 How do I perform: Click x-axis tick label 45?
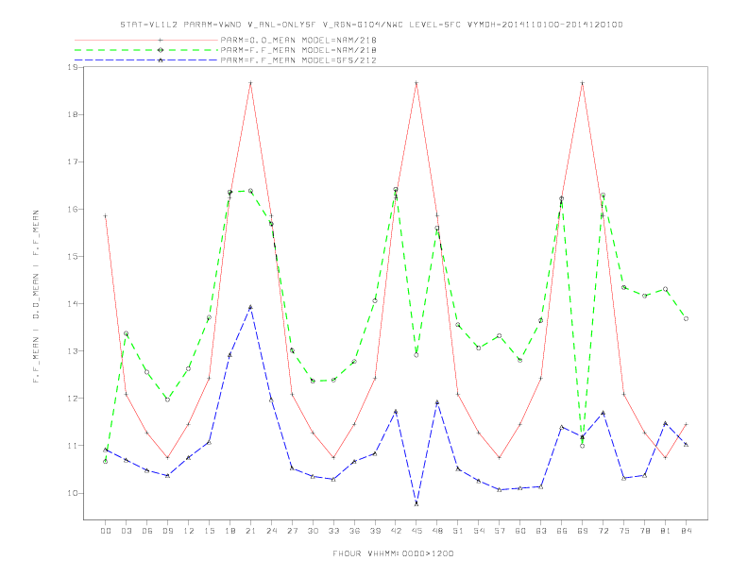[x=416, y=531]
